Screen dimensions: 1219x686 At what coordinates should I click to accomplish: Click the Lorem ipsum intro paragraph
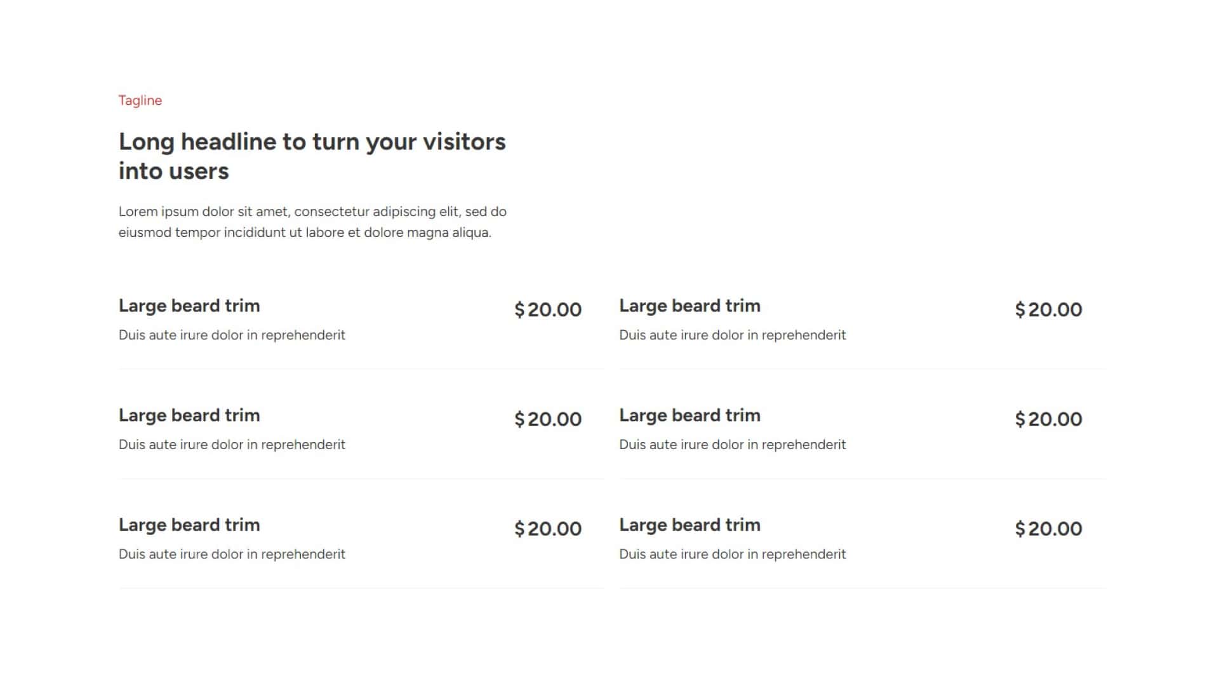point(312,222)
